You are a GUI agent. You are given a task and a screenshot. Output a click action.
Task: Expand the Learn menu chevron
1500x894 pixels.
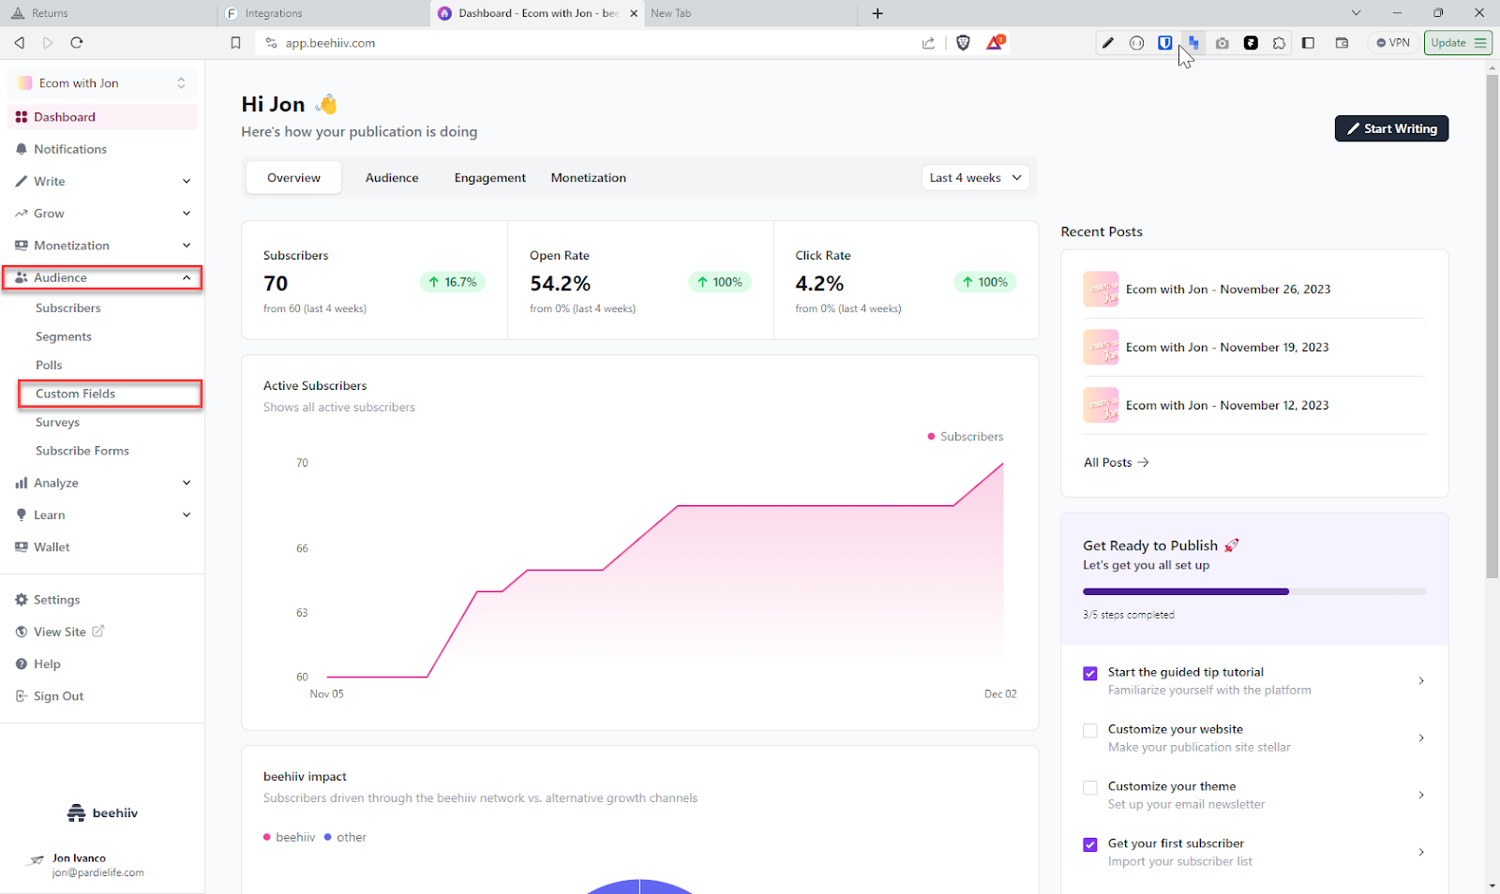point(187,514)
